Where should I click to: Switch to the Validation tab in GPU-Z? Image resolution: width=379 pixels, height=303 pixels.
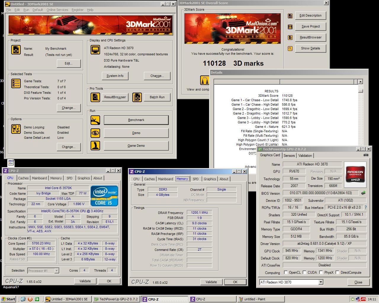click(305, 156)
